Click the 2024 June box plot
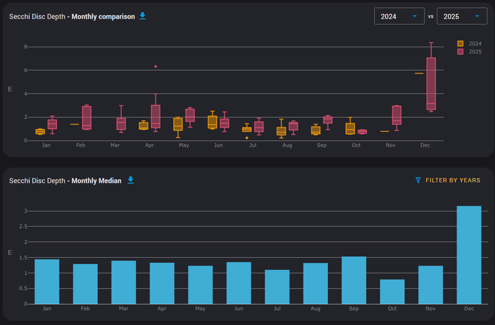Screen dimensions: 495x325 (213, 122)
